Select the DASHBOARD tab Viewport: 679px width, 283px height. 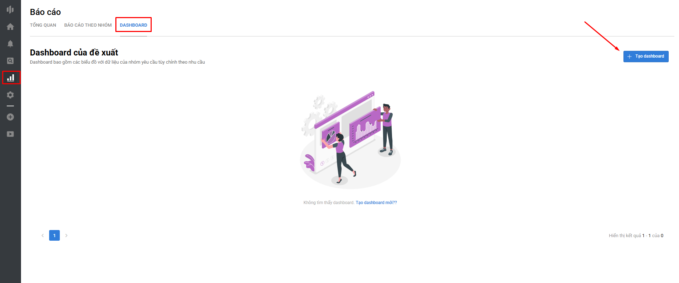134,25
